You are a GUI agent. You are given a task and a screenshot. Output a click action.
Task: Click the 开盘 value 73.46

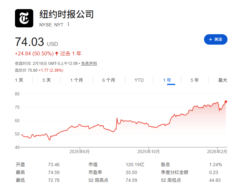[x=54, y=165]
